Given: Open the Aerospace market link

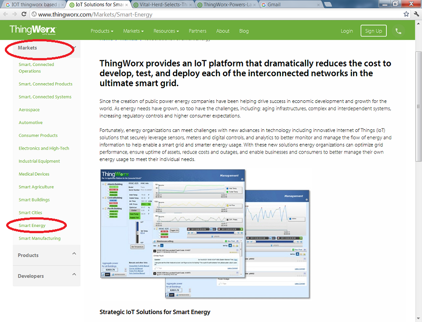Looking at the screenshot, I should 29,110.
